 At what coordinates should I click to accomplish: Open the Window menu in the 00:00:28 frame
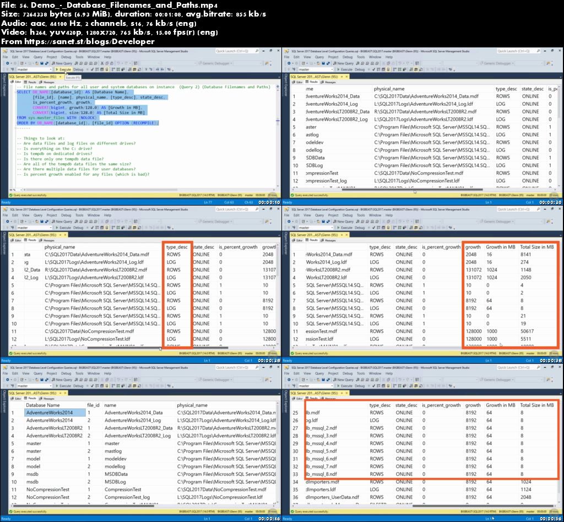[94, 216]
